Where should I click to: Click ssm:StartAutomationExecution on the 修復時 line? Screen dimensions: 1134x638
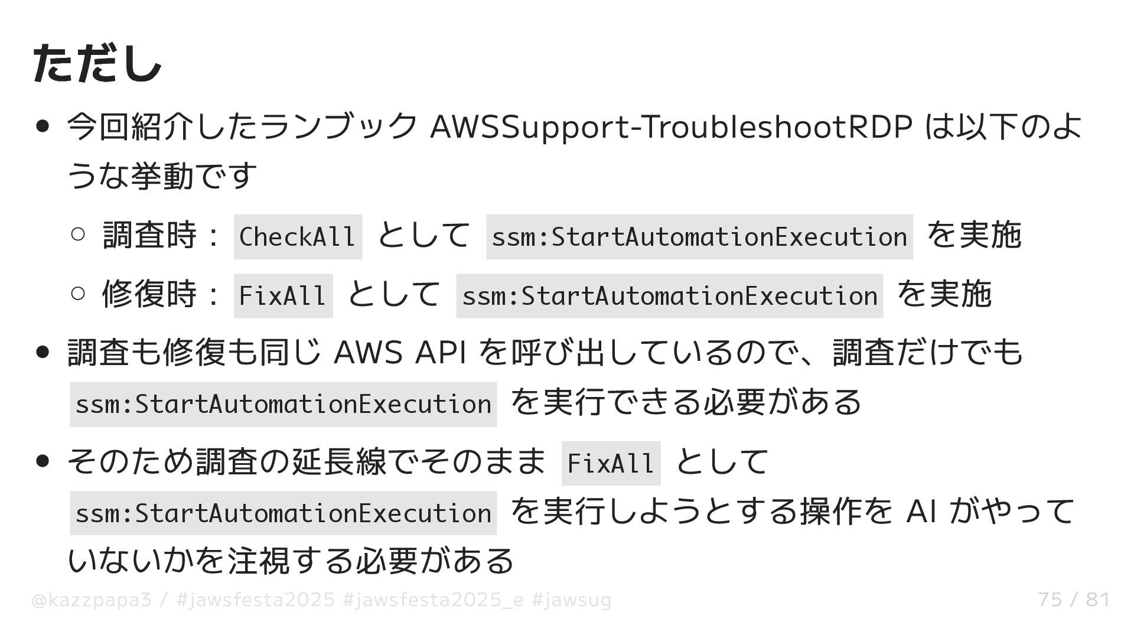click(x=669, y=296)
